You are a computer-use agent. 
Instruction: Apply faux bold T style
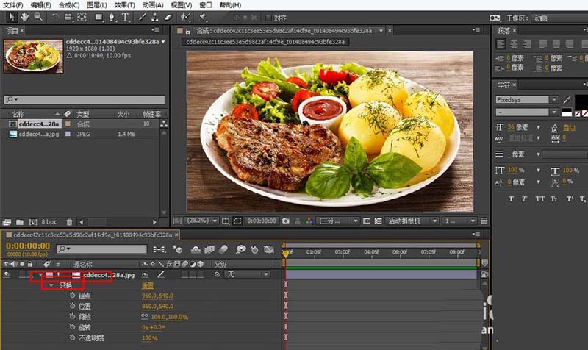click(511, 199)
